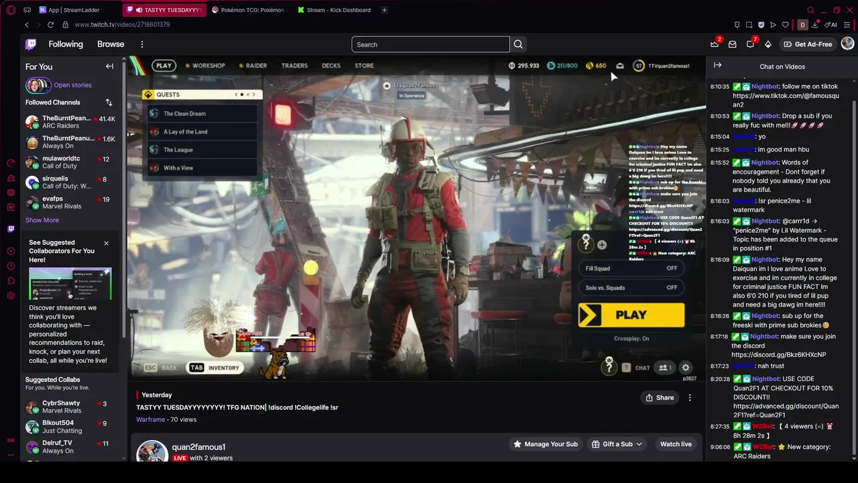Click quan2famous1 channel avatar
Screen dimensions: 858x483
click(x=152, y=451)
